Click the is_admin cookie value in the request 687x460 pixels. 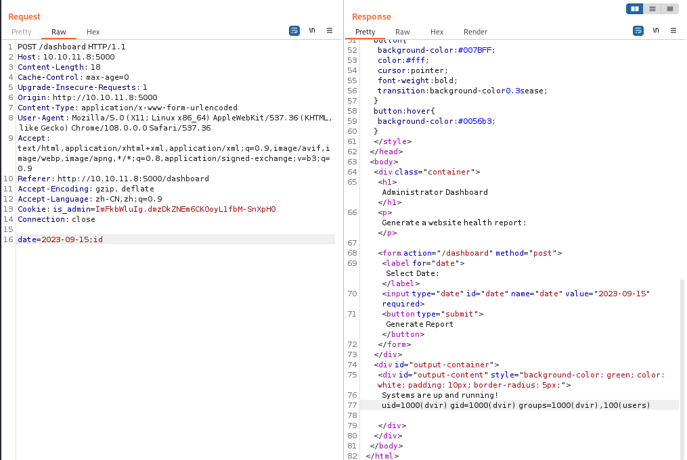pyautogui.click(x=185, y=209)
